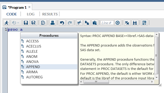164x93 pixels.
Task: Switch to the LOG tab
Action: (31, 14)
